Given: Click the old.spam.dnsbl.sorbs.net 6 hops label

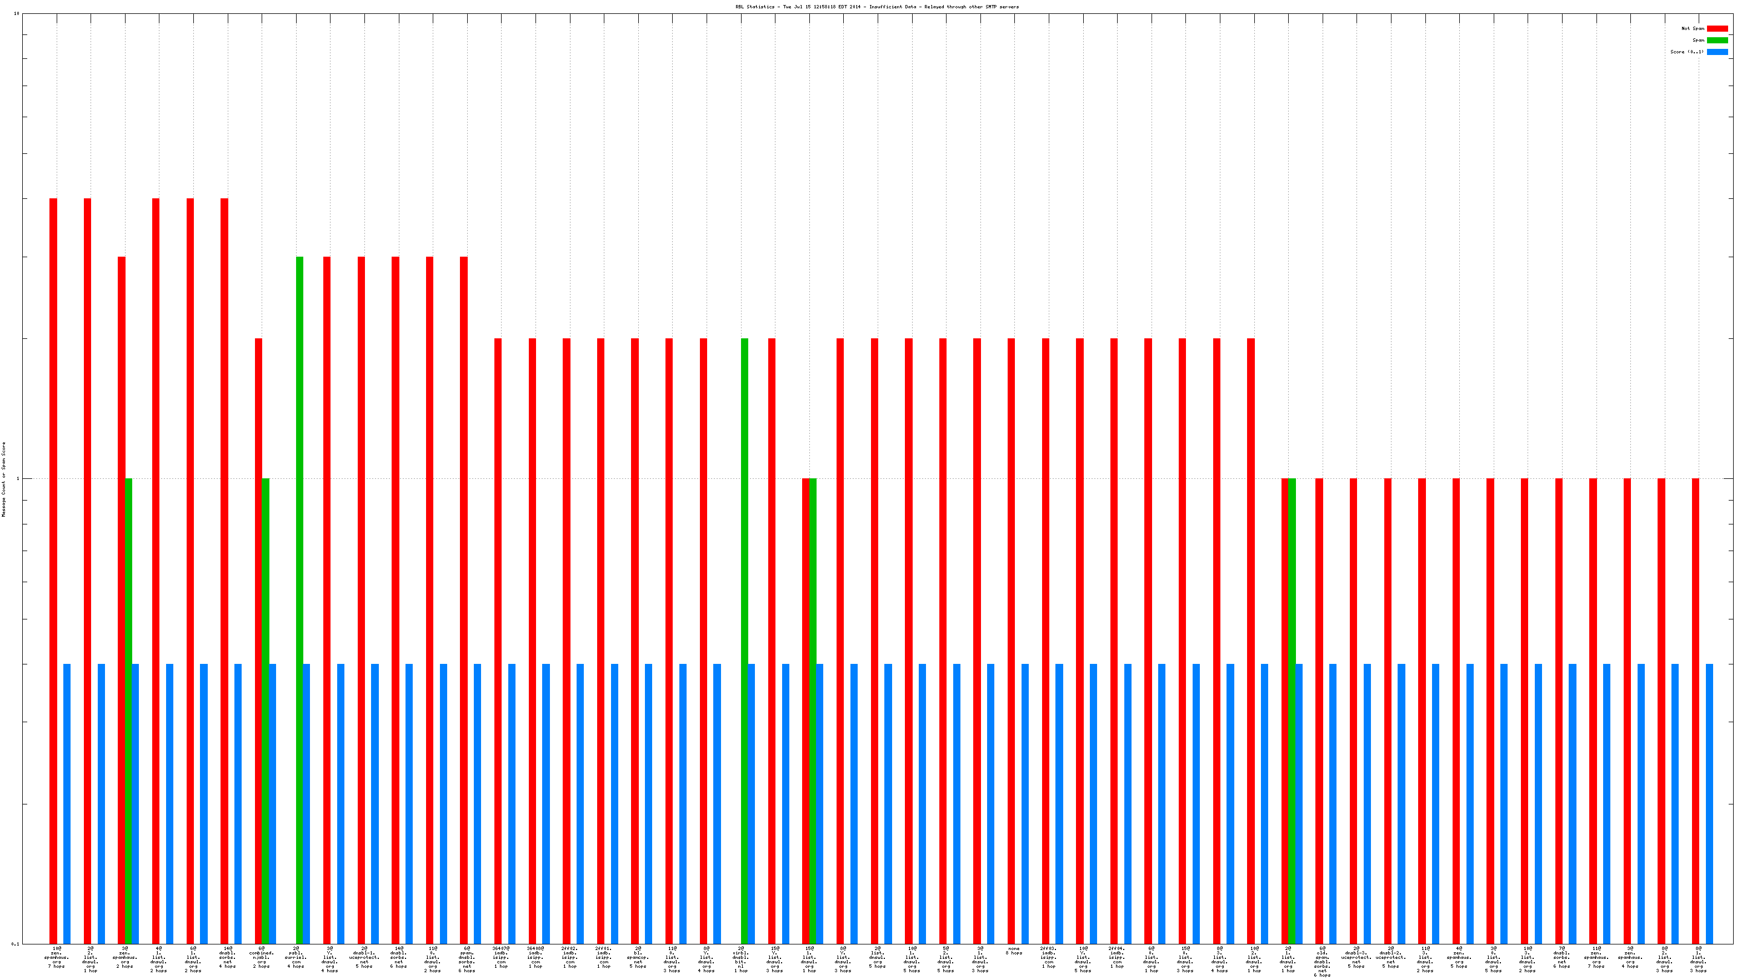Looking at the screenshot, I should point(1322,961).
